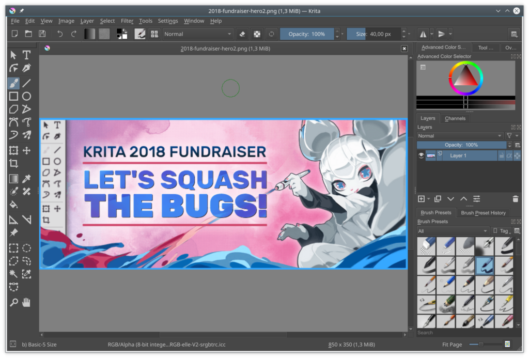Viewport: 529px width, 358px height.
Task: Open the brush editor settings
Action: click(x=140, y=34)
